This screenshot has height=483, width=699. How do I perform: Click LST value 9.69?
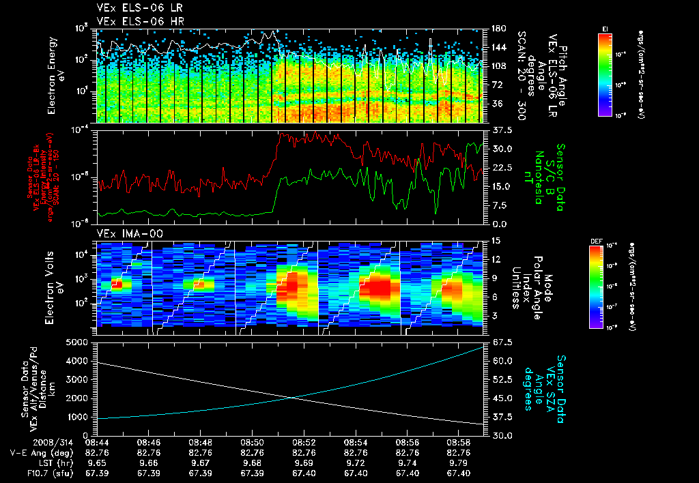pos(304,463)
